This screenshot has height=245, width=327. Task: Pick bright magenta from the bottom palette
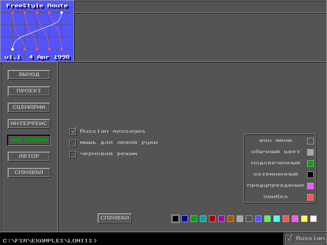295,219
